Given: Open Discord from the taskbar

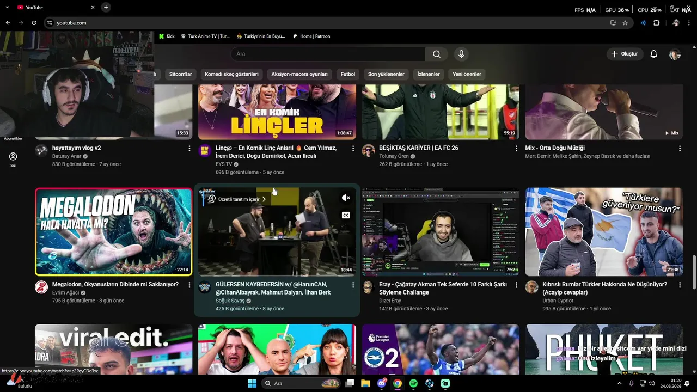Looking at the screenshot, I should click(382, 383).
